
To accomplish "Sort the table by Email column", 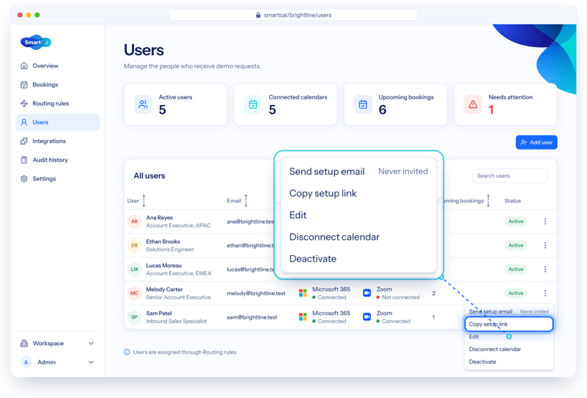I will [x=246, y=201].
